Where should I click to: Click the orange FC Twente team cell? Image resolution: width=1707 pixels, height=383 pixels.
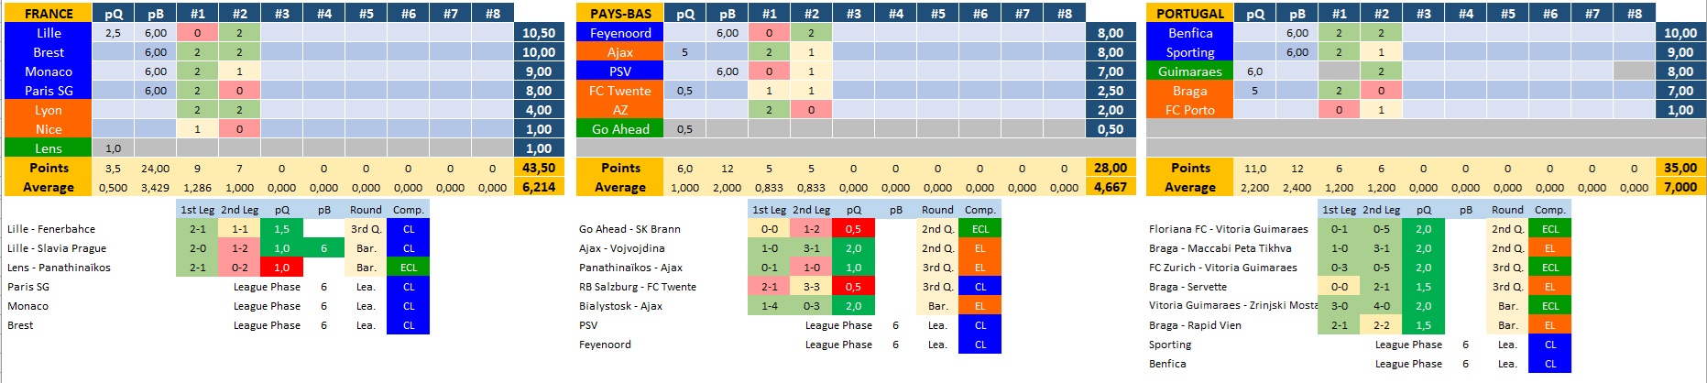point(620,91)
